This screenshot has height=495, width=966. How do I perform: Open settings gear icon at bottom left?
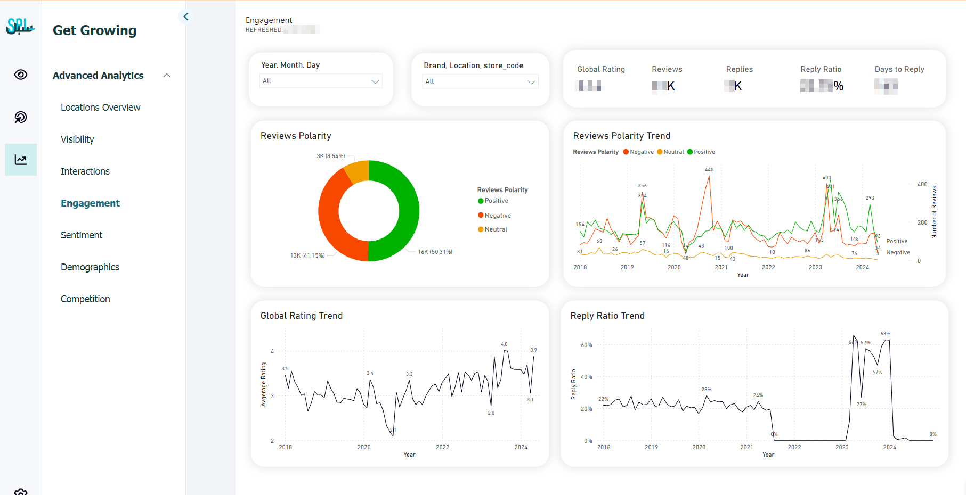tap(21, 491)
